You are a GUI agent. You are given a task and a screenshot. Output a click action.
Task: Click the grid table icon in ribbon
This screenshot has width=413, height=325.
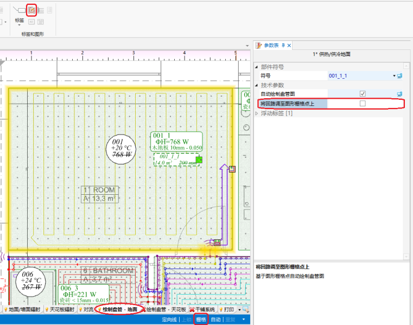(41, 22)
